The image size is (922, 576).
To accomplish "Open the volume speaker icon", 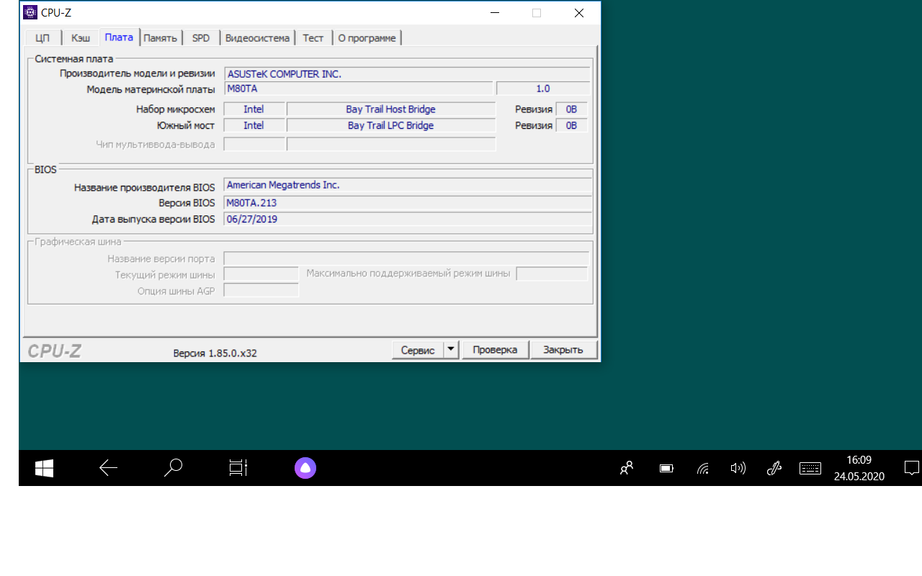I will [738, 469].
